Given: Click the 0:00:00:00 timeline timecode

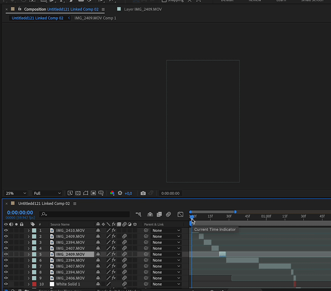Looking at the screenshot, I should (20, 212).
